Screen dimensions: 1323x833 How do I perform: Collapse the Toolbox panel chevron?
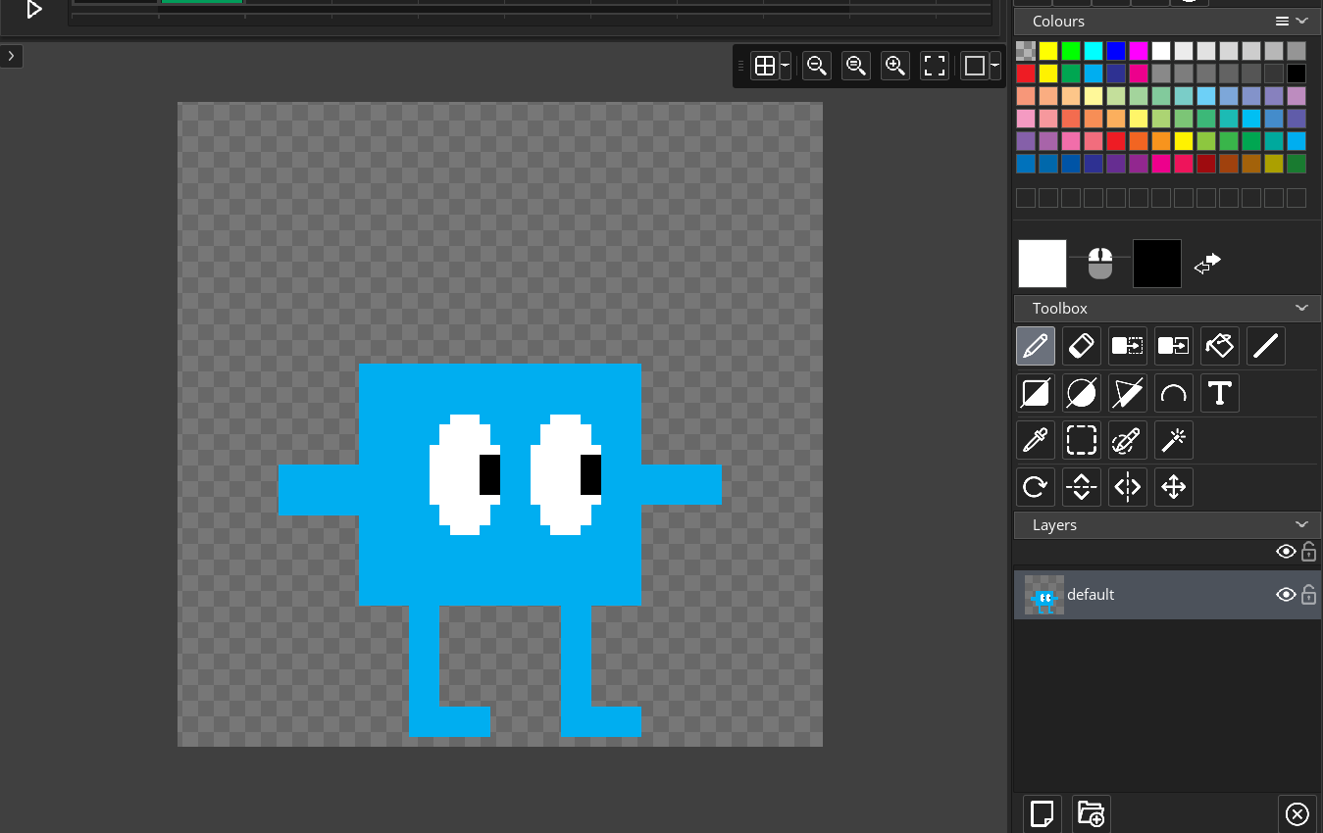point(1302,308)
